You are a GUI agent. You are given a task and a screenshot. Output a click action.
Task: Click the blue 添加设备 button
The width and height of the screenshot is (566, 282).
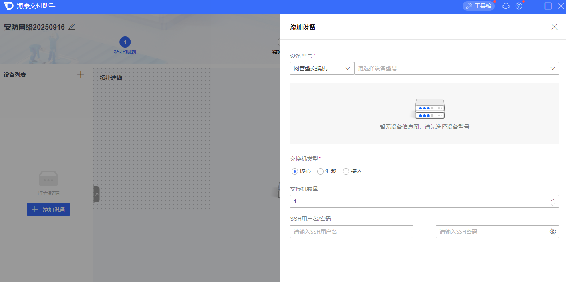[48, 209]
